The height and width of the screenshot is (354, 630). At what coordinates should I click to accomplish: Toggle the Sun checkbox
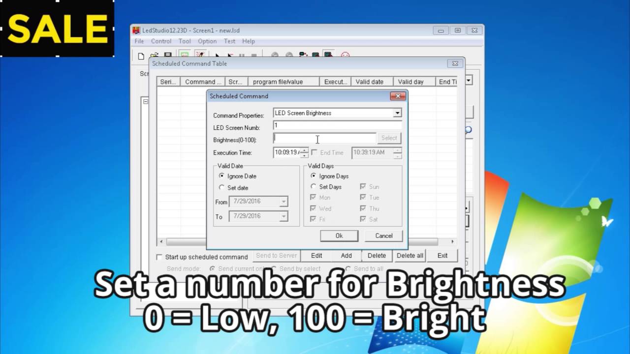(x=363, y=187)
